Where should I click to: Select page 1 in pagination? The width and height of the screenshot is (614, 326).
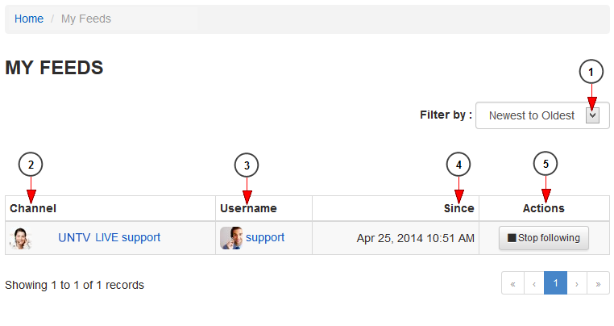556,283
